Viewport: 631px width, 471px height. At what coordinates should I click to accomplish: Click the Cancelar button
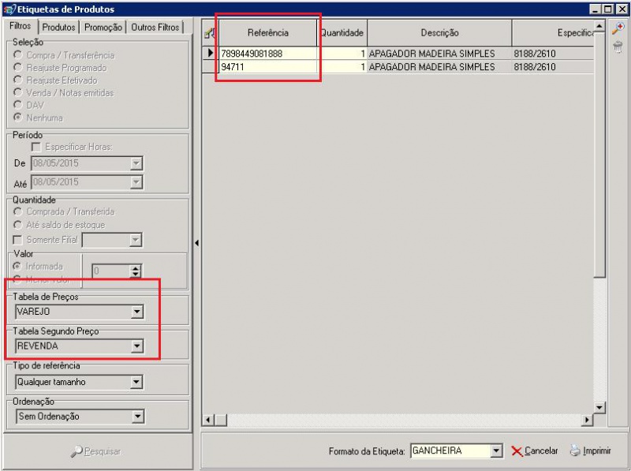tap(534, 451)
